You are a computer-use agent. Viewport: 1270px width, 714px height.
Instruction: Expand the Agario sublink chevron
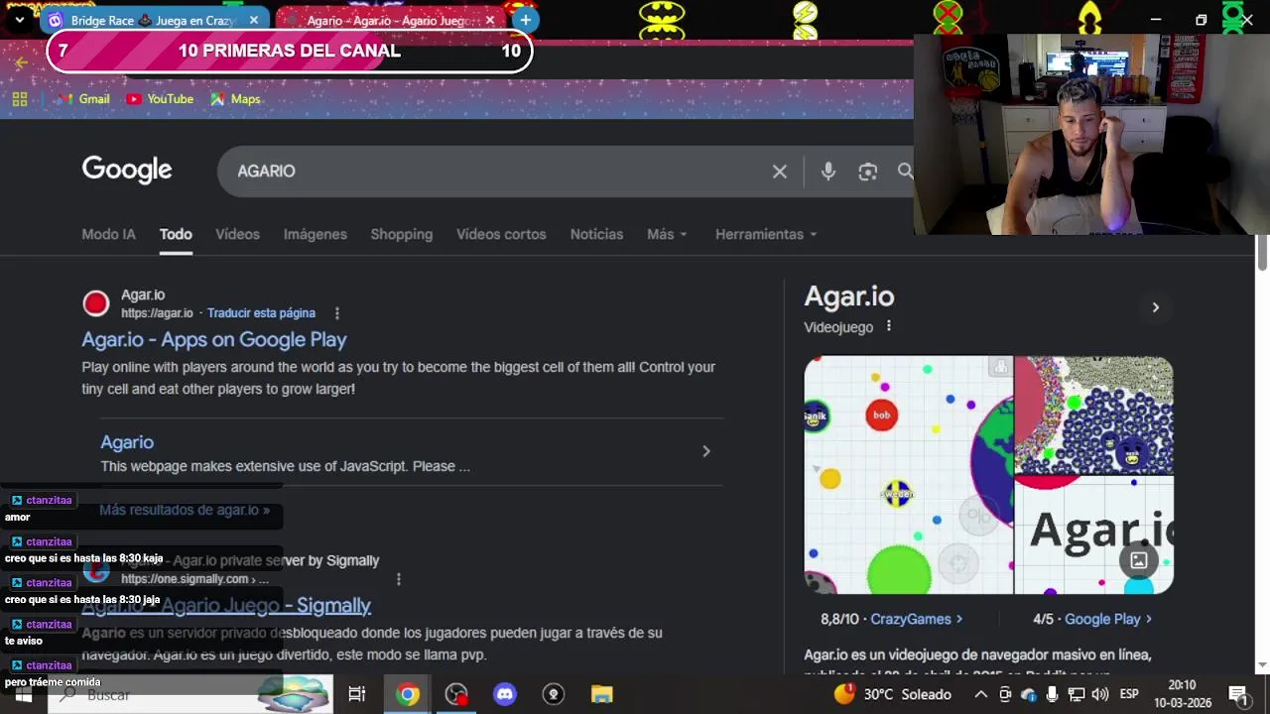point(705,451)
